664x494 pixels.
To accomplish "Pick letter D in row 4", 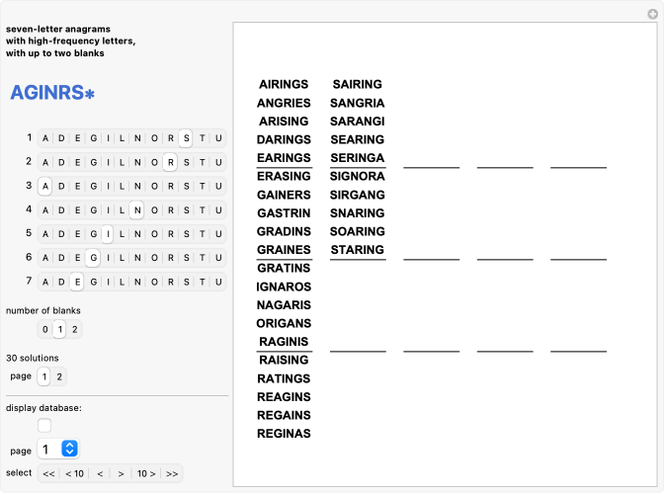I will click(x=60, y=209).
